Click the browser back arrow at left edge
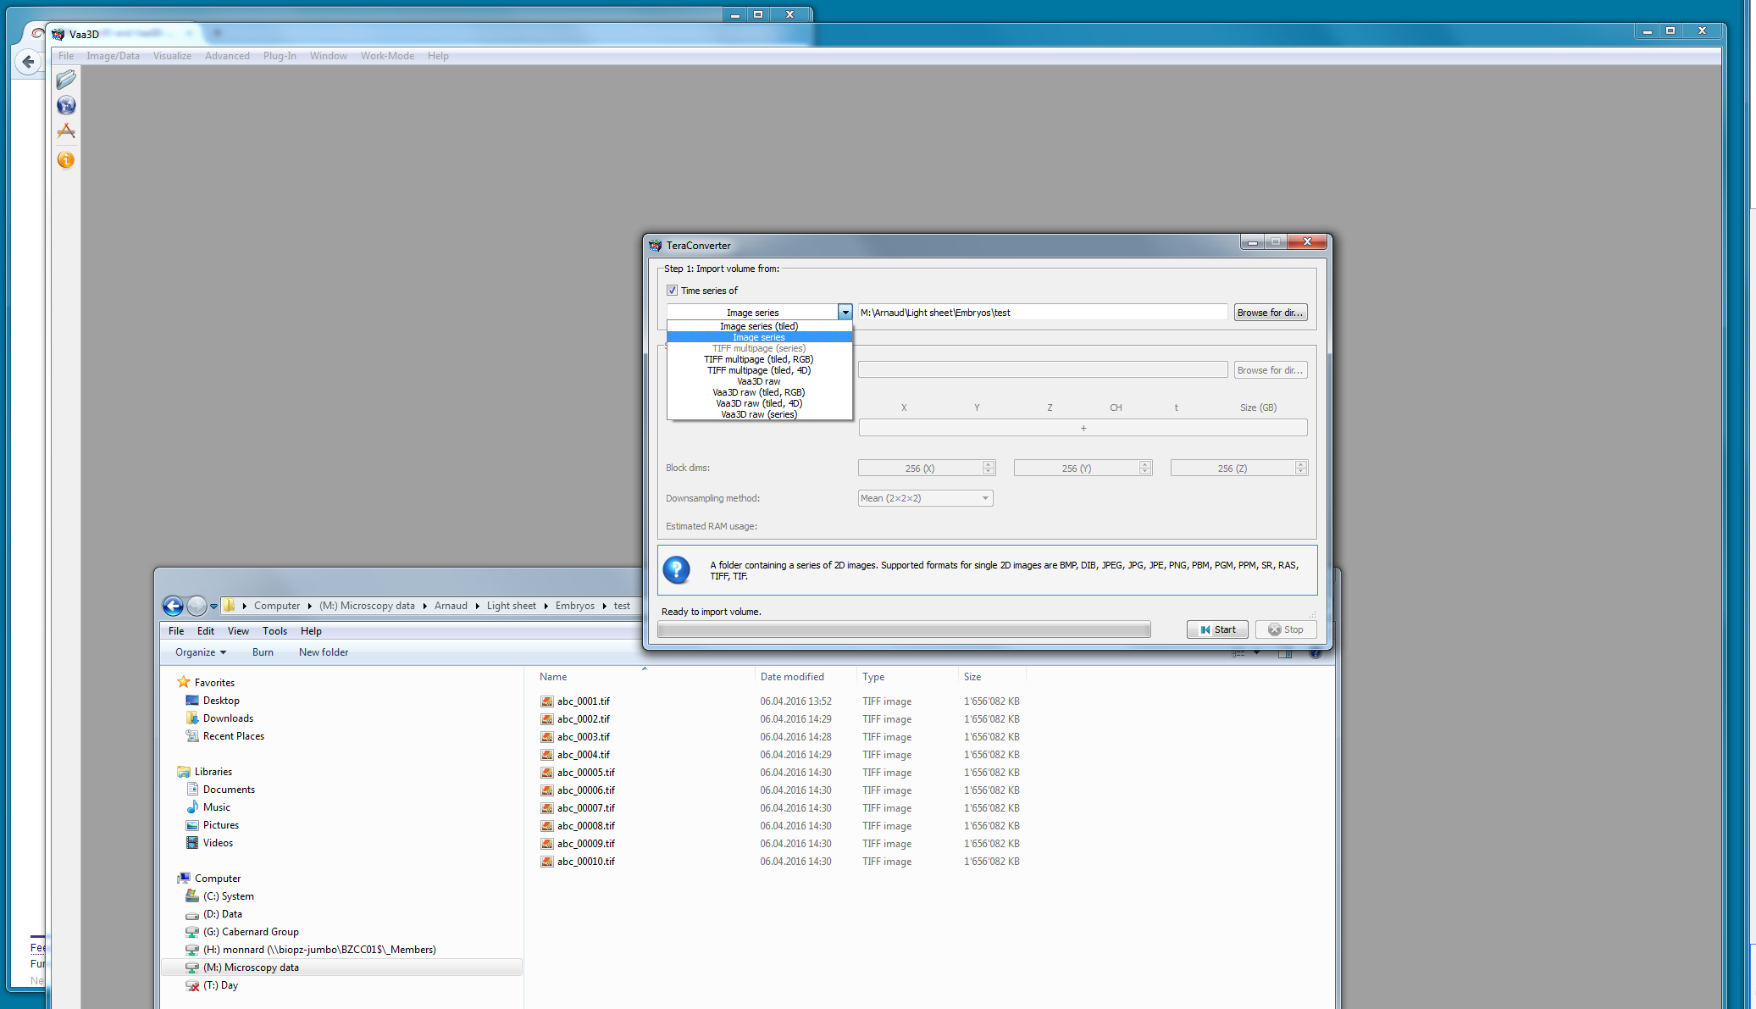Viewport: 1756px width, 1009px height. click(29, 62)
